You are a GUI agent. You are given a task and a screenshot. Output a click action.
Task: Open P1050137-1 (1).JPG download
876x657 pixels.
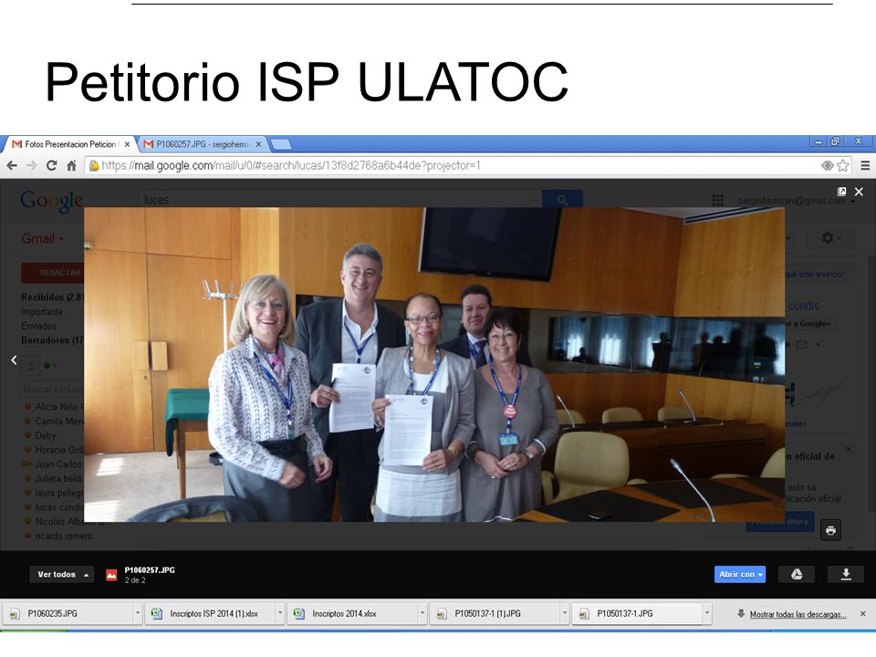(x=495, y=613)
